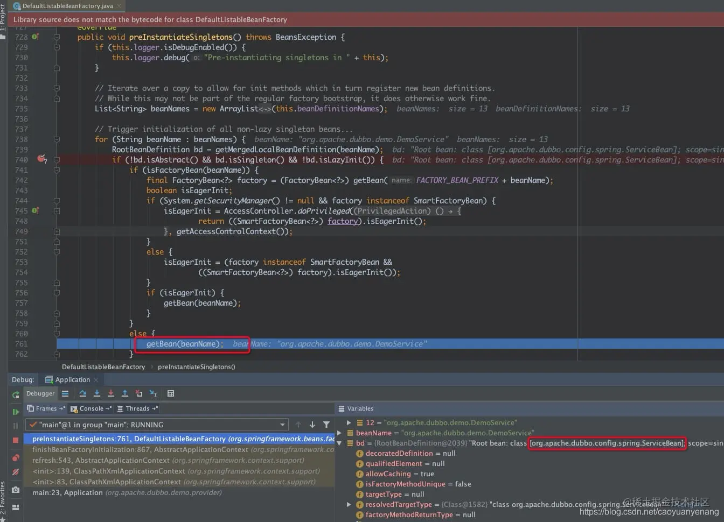Viewport: 724px width, 522px height.
Task: Select the previous frame with up arrow
Action: [x=298, y=425]
